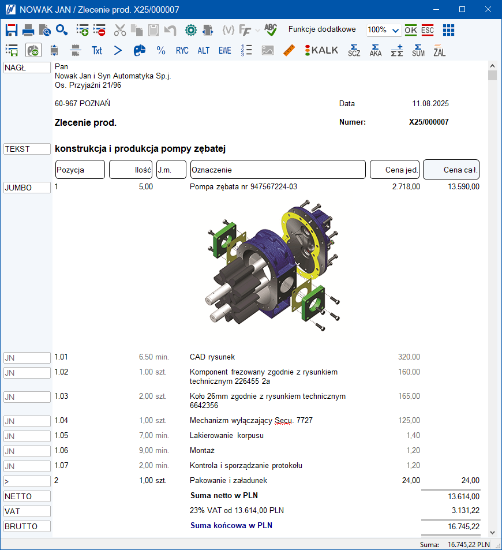Image resolution: width=502 pixels, height=550 pixels.
Task: Open the blue grid apps menu
Action: [x=448, y=30]
